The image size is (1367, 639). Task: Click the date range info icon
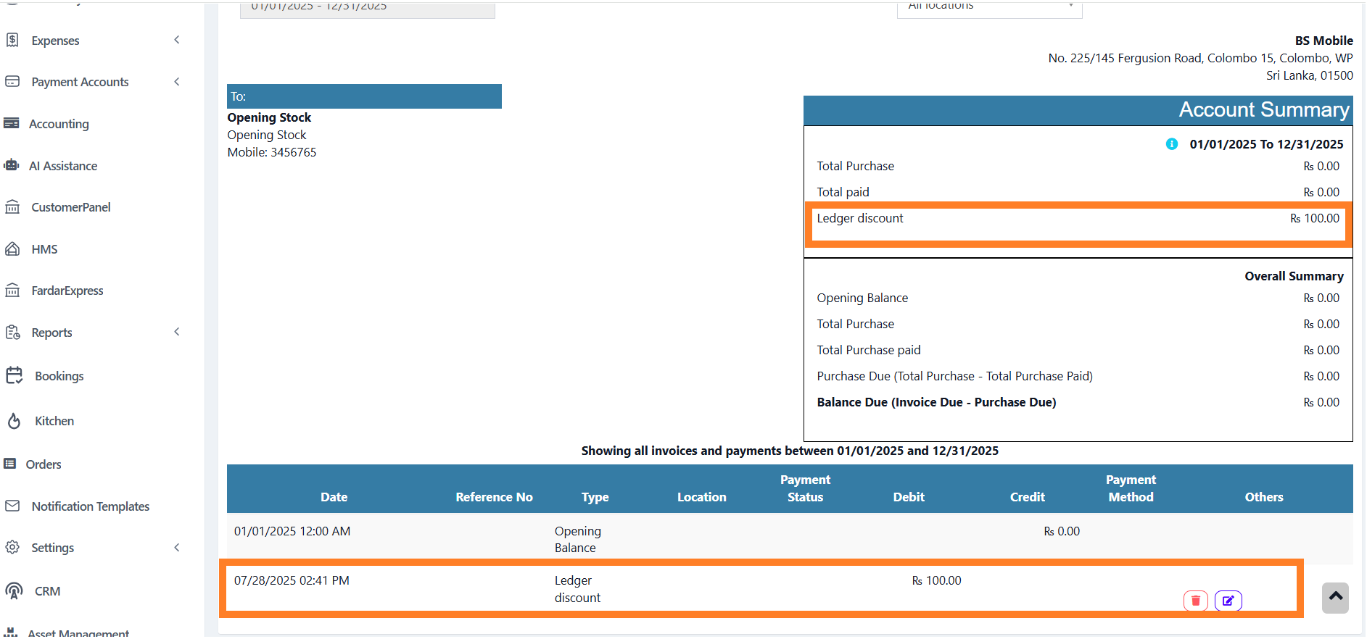pos(1171,144)
